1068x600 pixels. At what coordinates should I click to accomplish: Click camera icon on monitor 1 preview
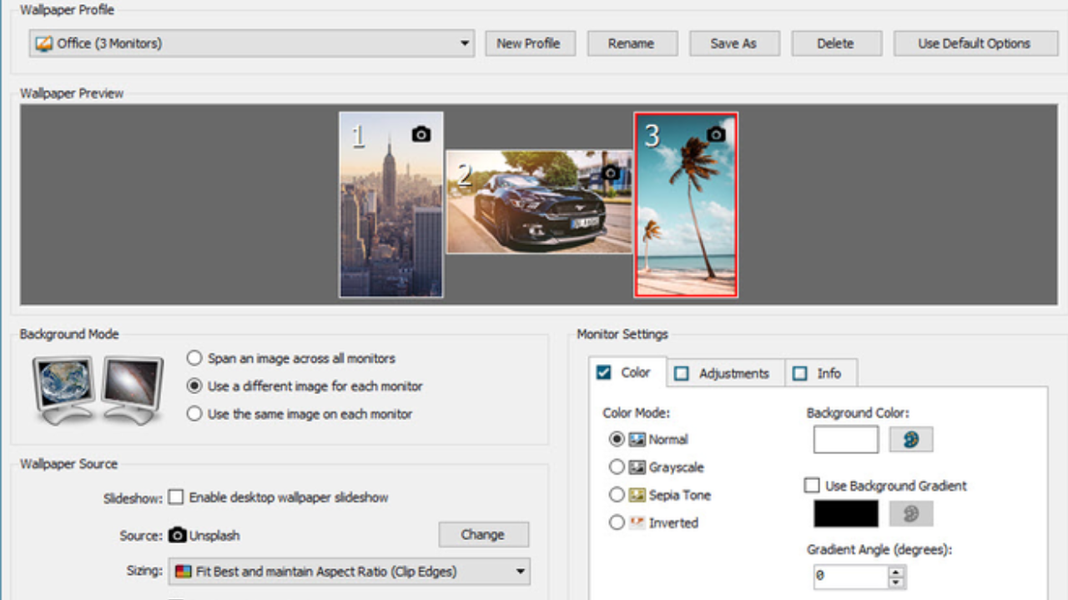(x=421, y=134)
